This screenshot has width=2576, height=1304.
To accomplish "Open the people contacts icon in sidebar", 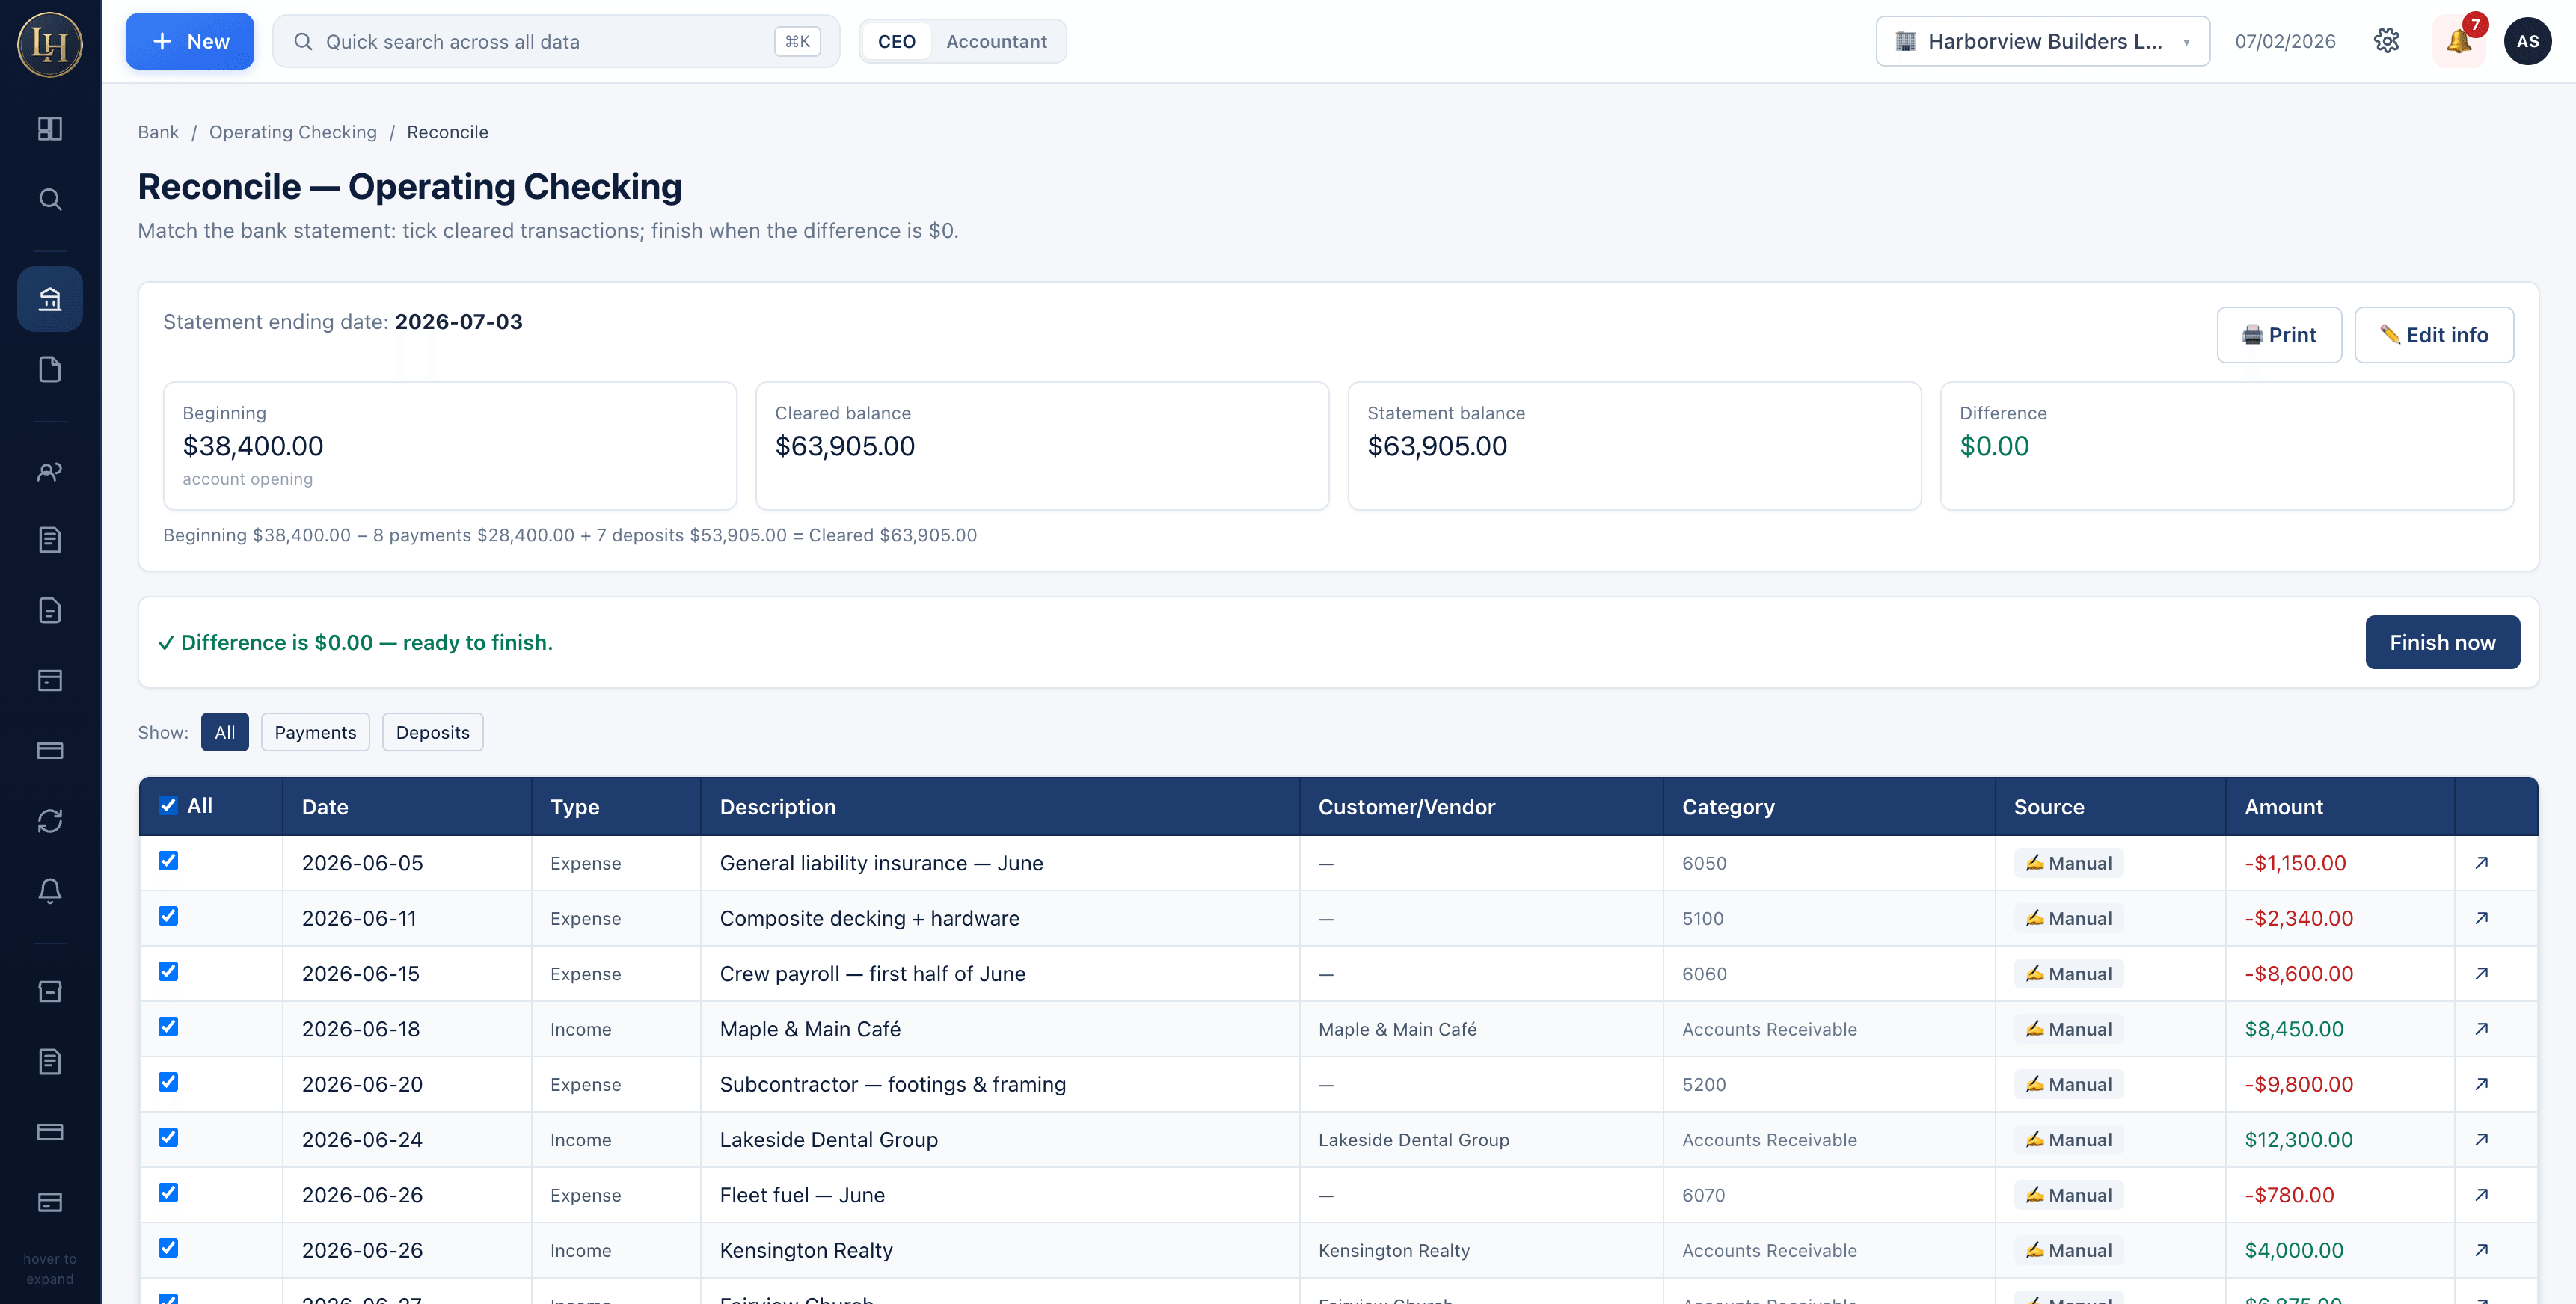I will [50, 471].
